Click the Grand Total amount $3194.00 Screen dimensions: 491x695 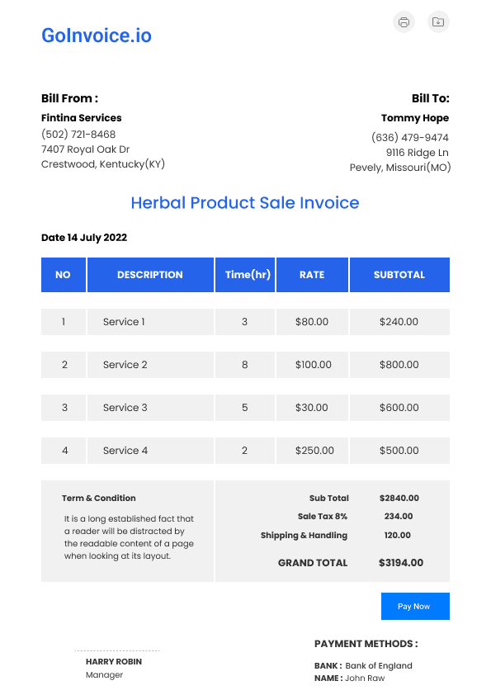pyautogui.click(x=400, y=563)
